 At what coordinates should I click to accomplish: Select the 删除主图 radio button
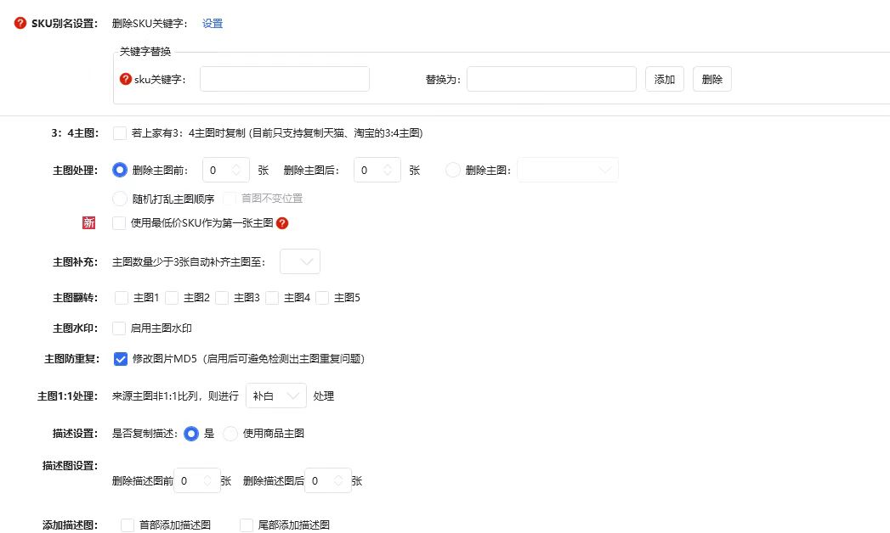(x=452, y=170)
